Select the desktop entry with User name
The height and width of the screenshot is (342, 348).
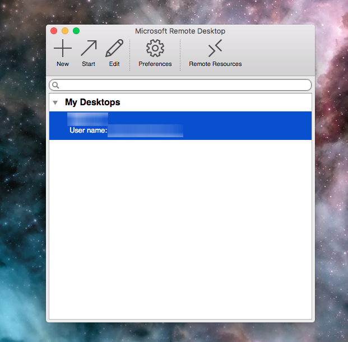[180, 126]
